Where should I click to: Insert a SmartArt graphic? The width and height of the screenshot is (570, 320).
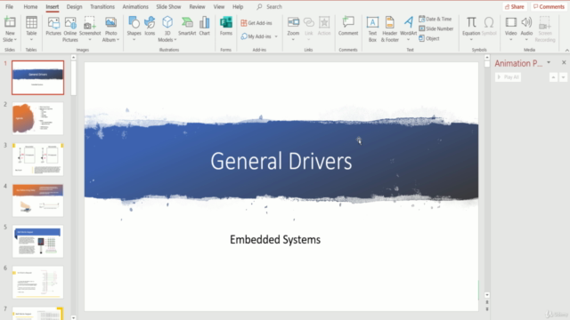point(187,26)
